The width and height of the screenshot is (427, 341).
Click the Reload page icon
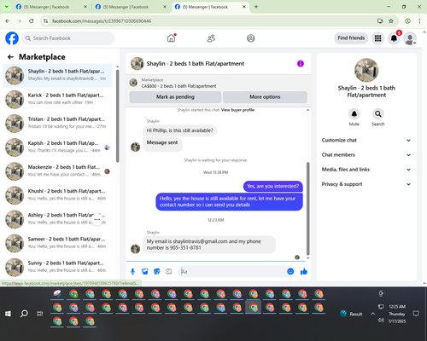[x=32, y=20]
